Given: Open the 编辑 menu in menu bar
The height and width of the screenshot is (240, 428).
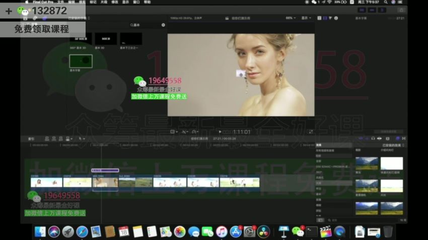Looking at the screenshot, I should tap(71, 2).
